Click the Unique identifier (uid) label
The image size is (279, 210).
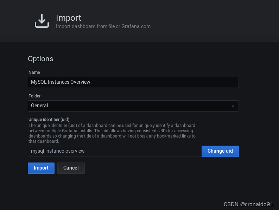[49, 119]
